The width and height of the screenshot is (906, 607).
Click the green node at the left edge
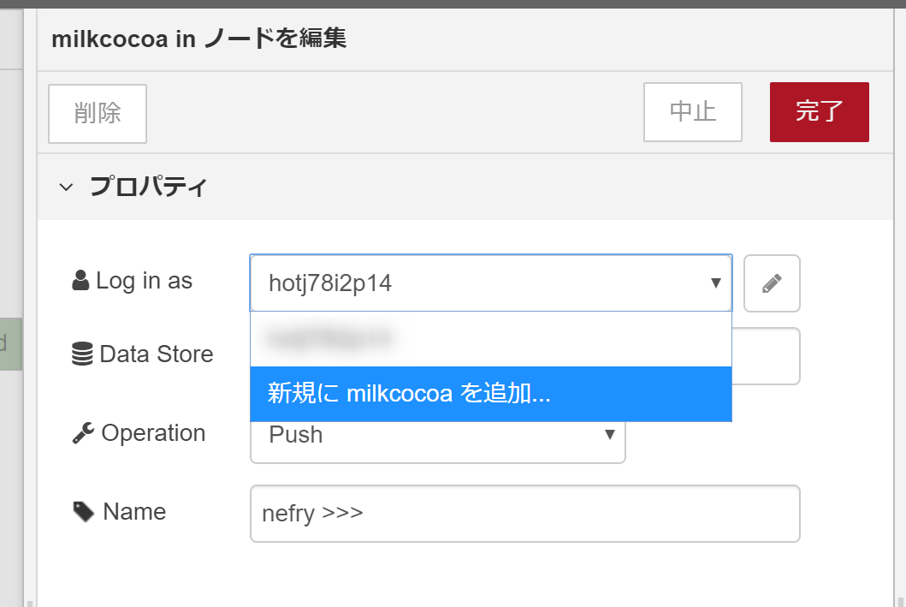[9, 344]
